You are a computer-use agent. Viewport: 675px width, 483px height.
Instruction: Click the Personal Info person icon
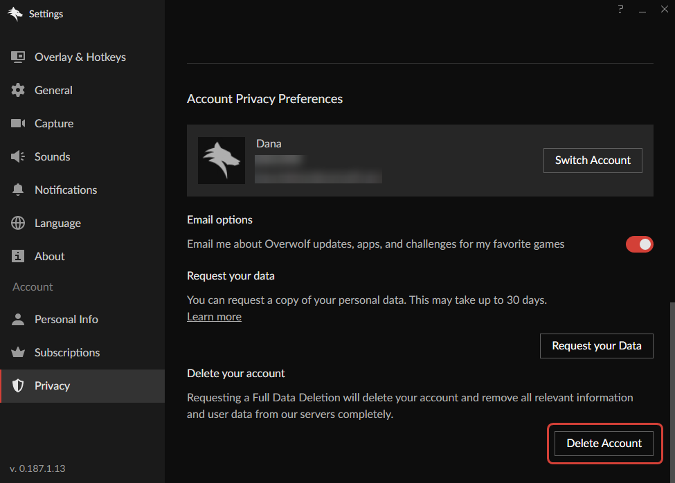click(x=17, y=319)
